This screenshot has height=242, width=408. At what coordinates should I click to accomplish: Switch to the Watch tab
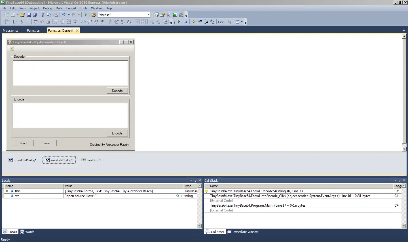[x=27, y=232]
